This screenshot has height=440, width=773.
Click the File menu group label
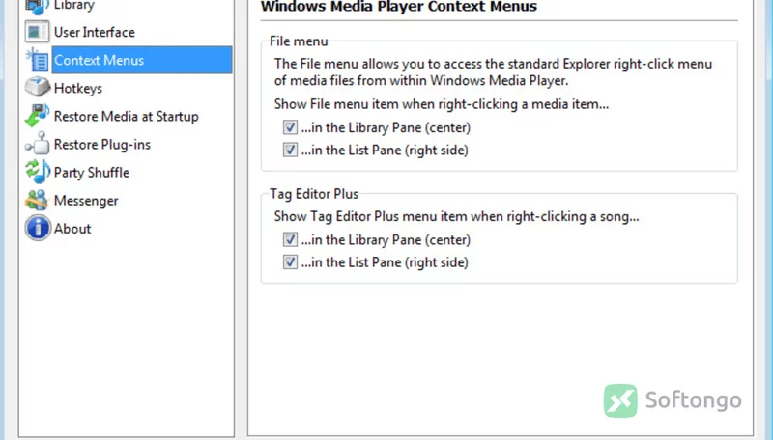[299, 41]
